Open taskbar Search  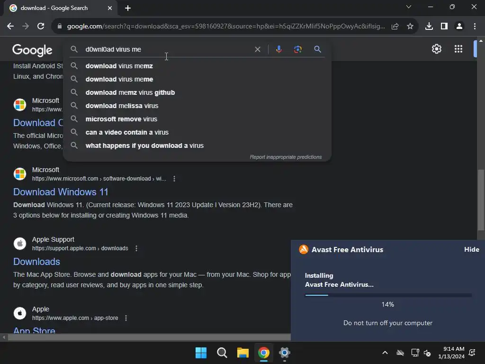(222, 353)
